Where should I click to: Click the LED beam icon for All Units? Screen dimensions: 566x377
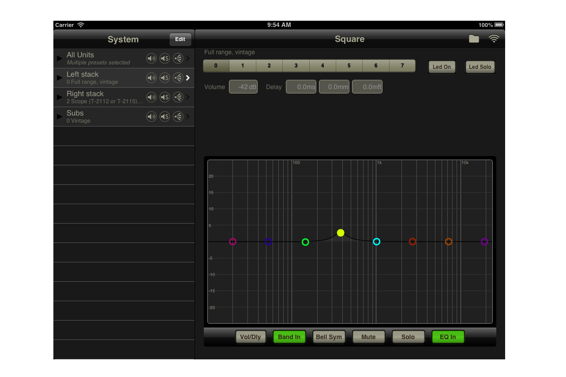pyautogui.click(x=178, y=58)
